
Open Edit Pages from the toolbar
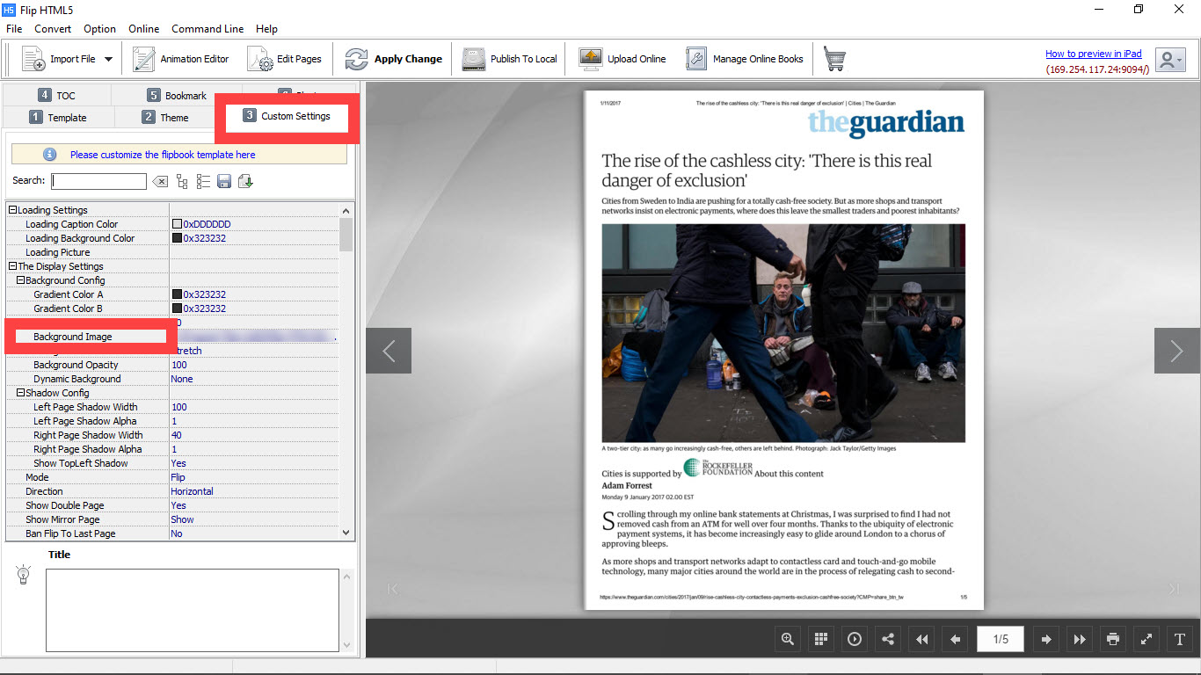pyautogui.click(x=285, y=59)
